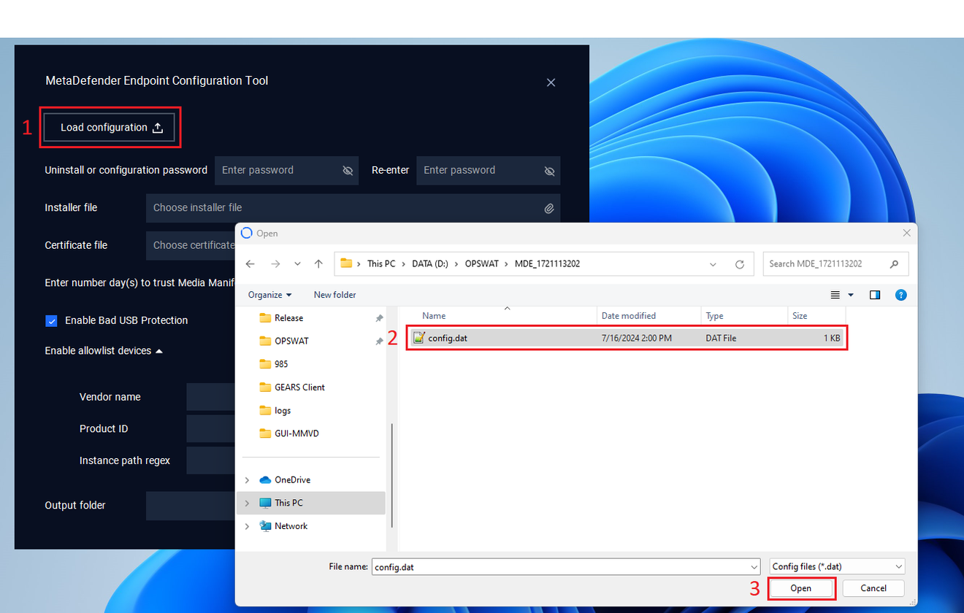Toggle the preview pane

point(875,295)
